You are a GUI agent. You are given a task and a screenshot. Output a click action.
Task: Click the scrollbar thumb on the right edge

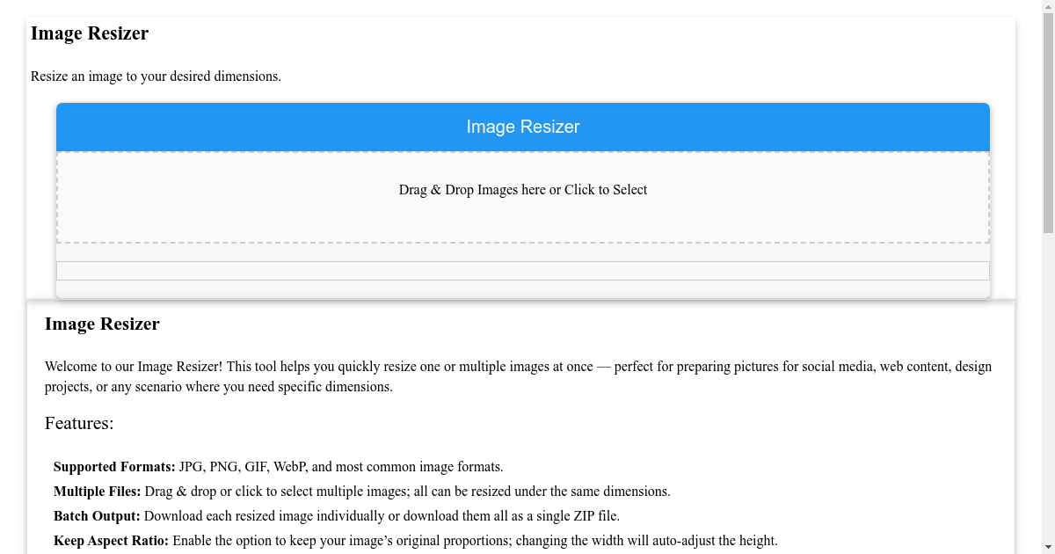[x=1049, y=123]
